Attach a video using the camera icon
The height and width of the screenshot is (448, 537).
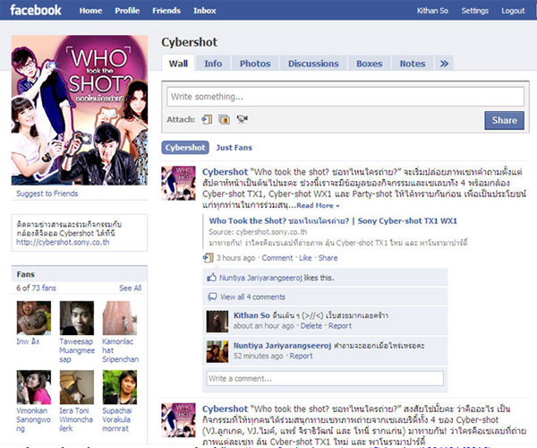click(243, 119)
